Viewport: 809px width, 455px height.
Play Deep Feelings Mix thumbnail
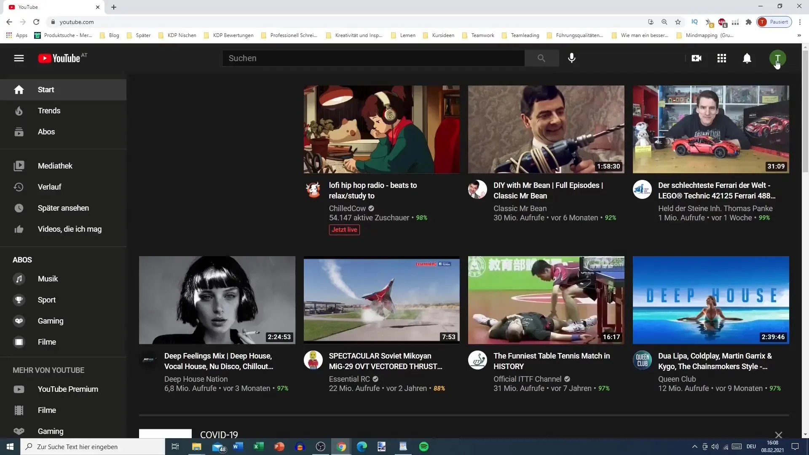coord(217,300)
